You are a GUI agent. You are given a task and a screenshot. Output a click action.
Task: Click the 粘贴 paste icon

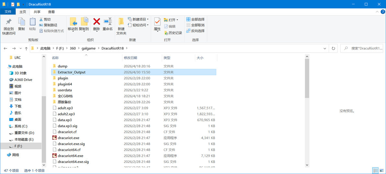pyautogui.click(x=32, y=22)
